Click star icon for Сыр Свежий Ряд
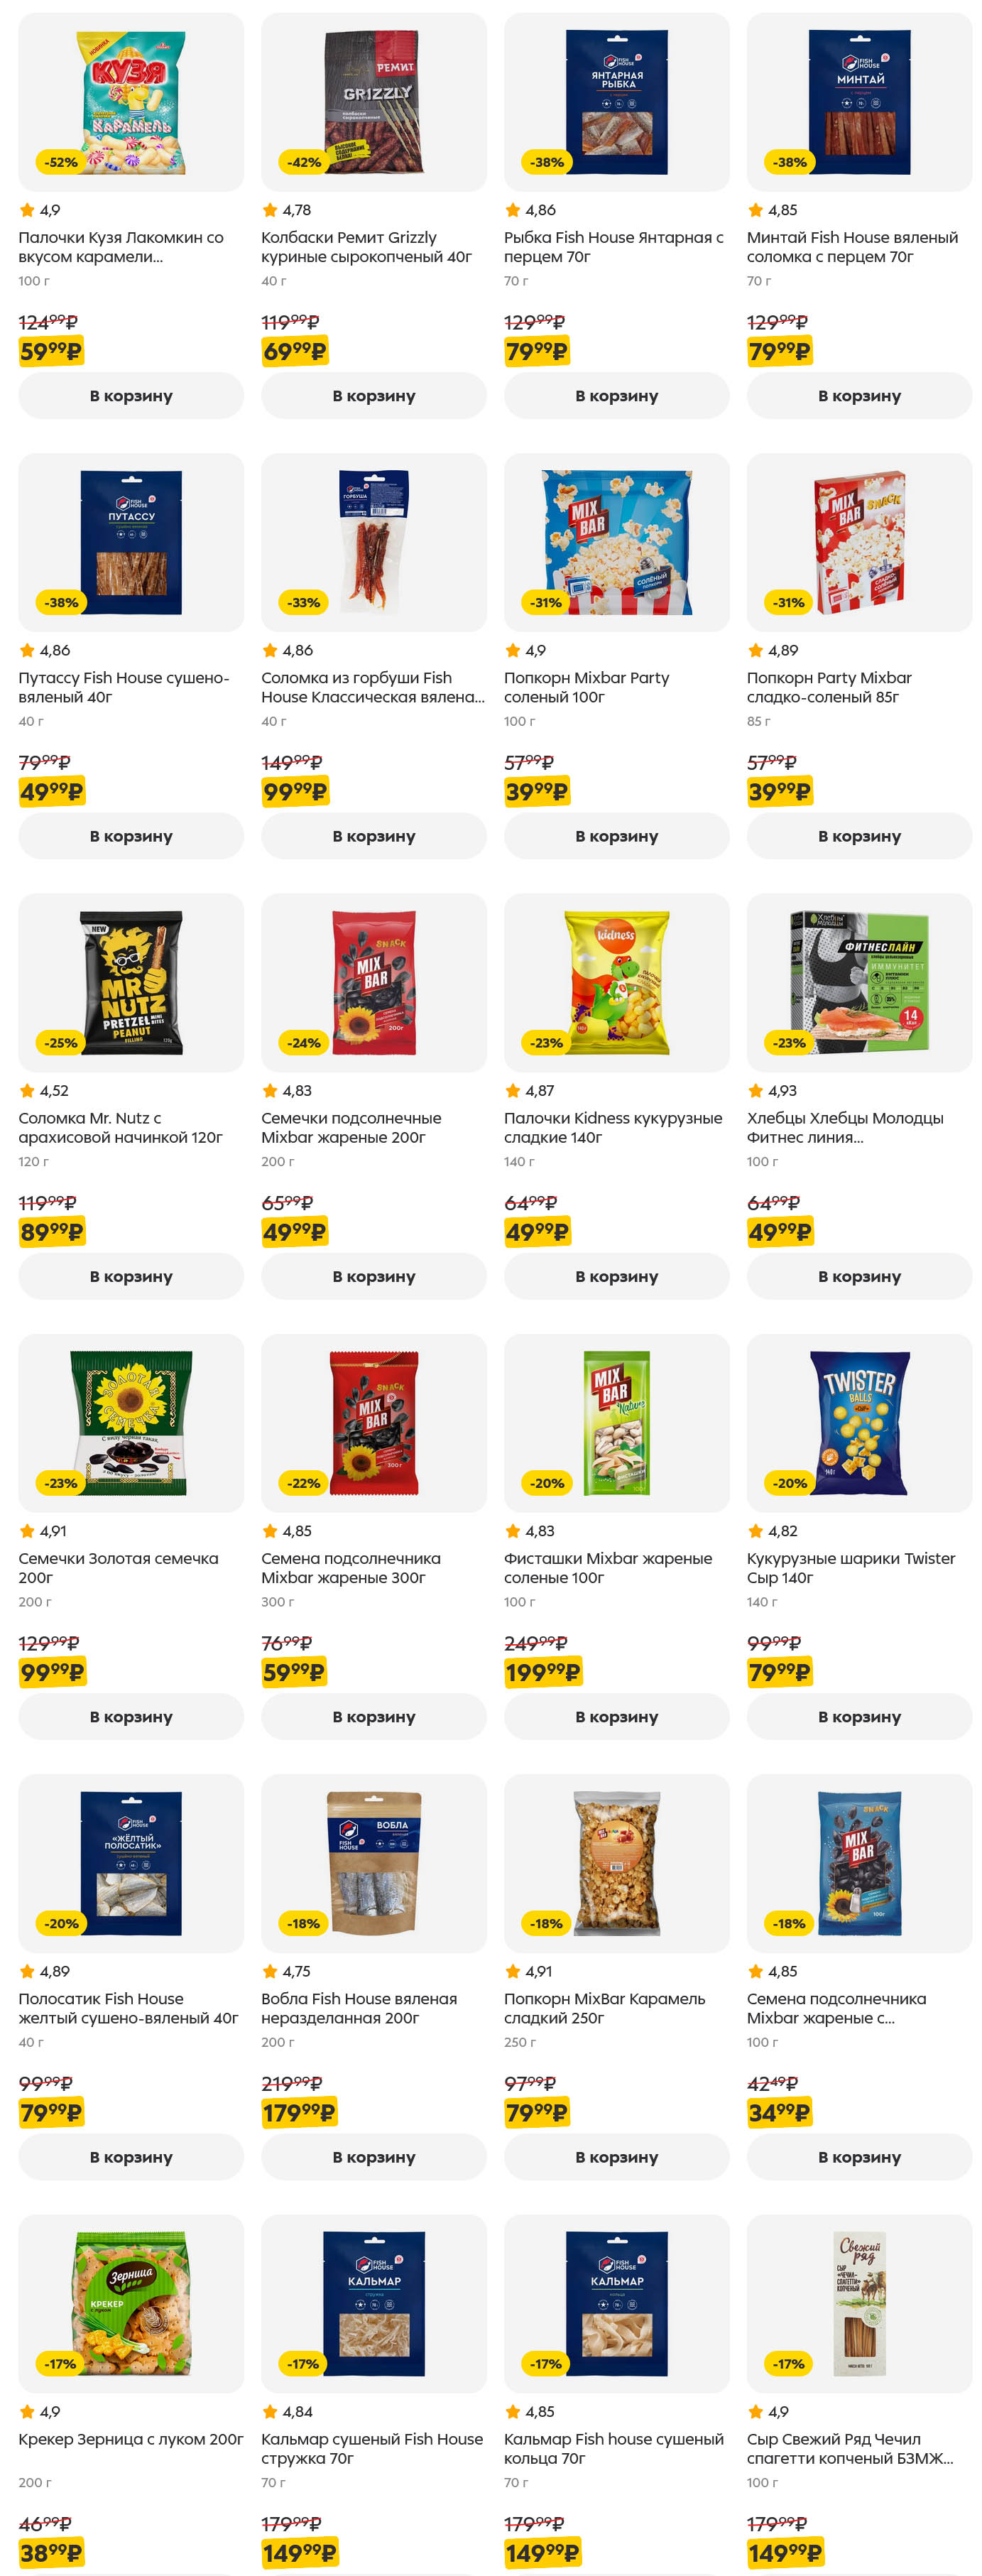982x2576 pixels. [x=756, y=2411]
